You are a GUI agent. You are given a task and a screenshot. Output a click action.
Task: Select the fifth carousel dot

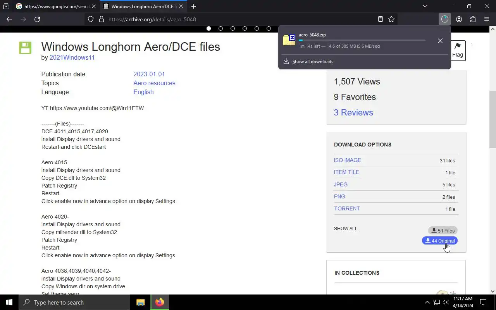(257, 28)
